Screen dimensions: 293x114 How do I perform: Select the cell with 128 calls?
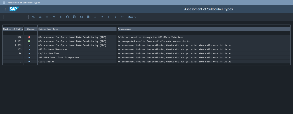[13, 37]
